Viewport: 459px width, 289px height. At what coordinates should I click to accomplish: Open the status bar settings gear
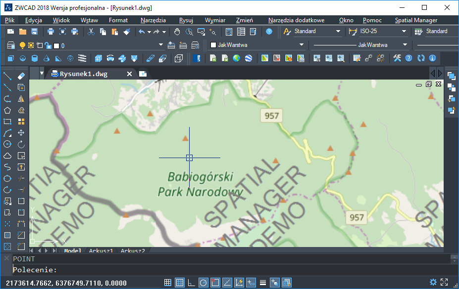433,282
